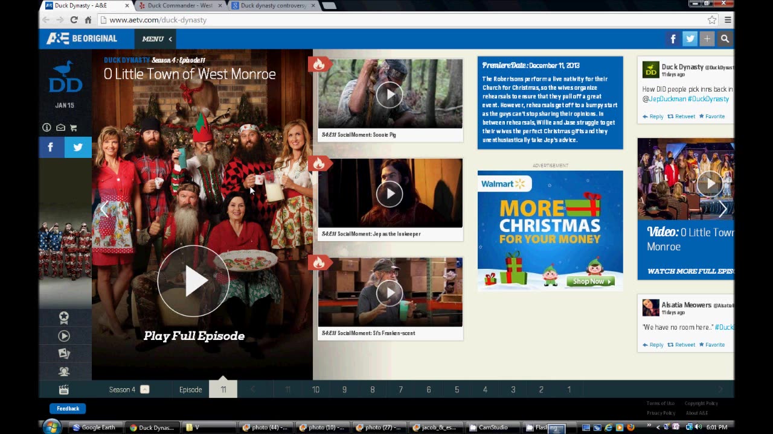773x434 pixels.
Task: Go to Chrome home page icon
Action: [88, 20]
